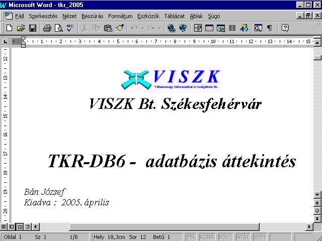Toggle BŐV extend selection indicator
Viewport: 322px width, 241px height.
(224, 237)
